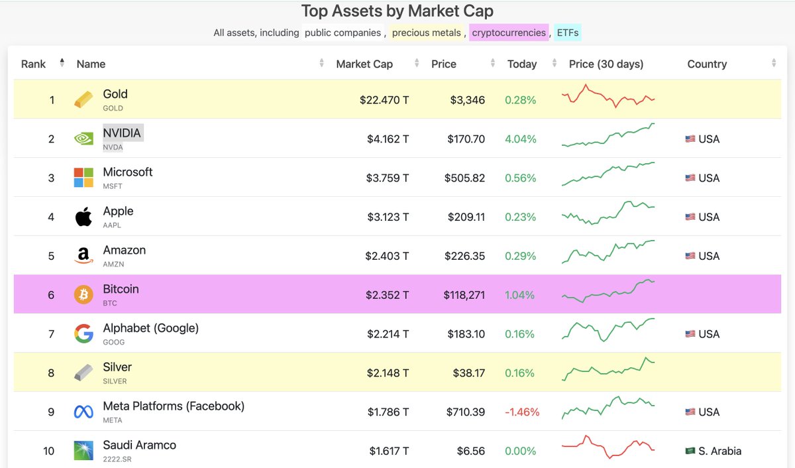View Amazon 30-day price chart
The width and height of the screenshot is (795, 468).
(x=608, y=252)
